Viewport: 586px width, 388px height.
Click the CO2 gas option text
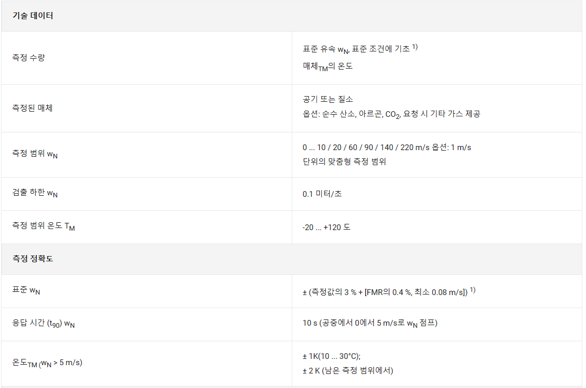tap(392, 114)
